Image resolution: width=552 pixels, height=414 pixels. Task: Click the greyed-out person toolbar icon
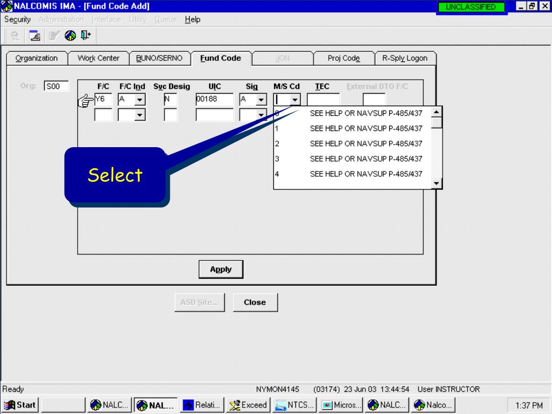click(15, 36)
